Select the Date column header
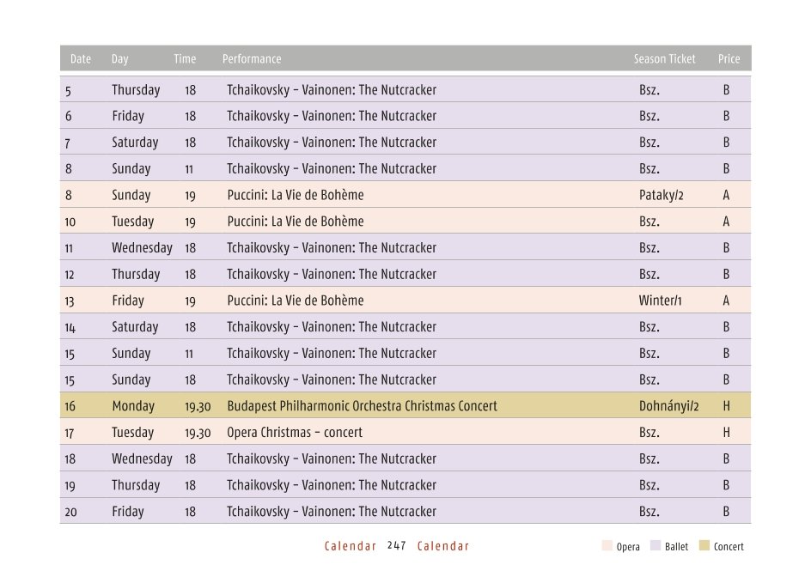This screenshot has width=811, height=583. pos(81,59)
